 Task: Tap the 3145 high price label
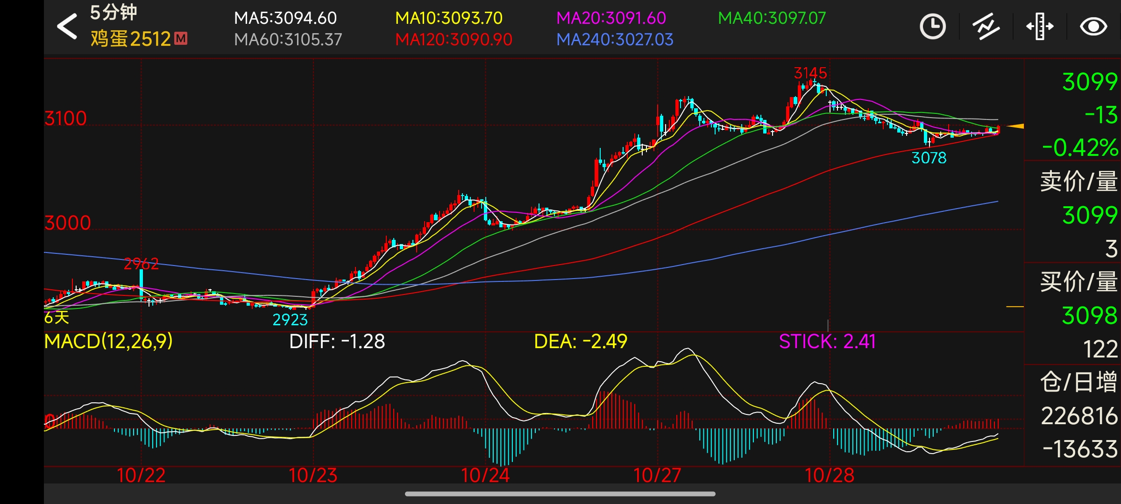point(810,73)
